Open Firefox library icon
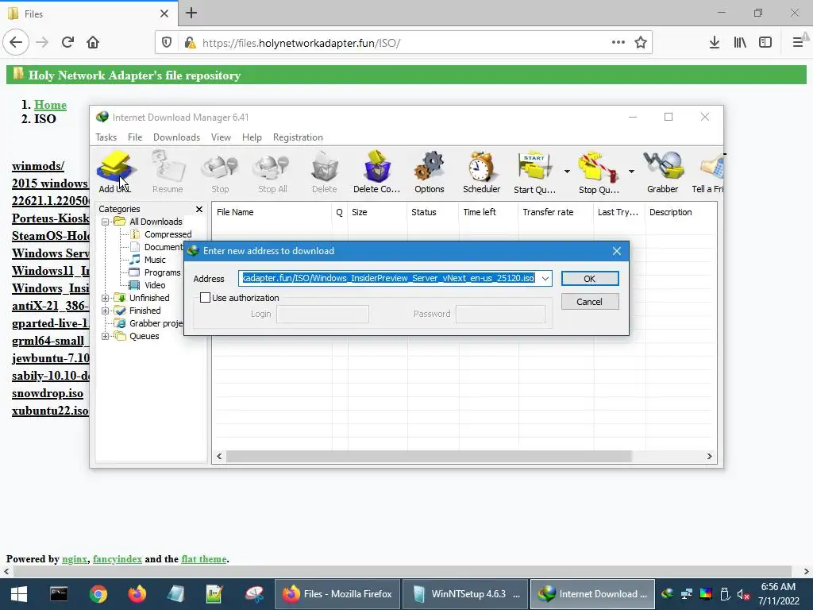 click(x=740, y=43)
